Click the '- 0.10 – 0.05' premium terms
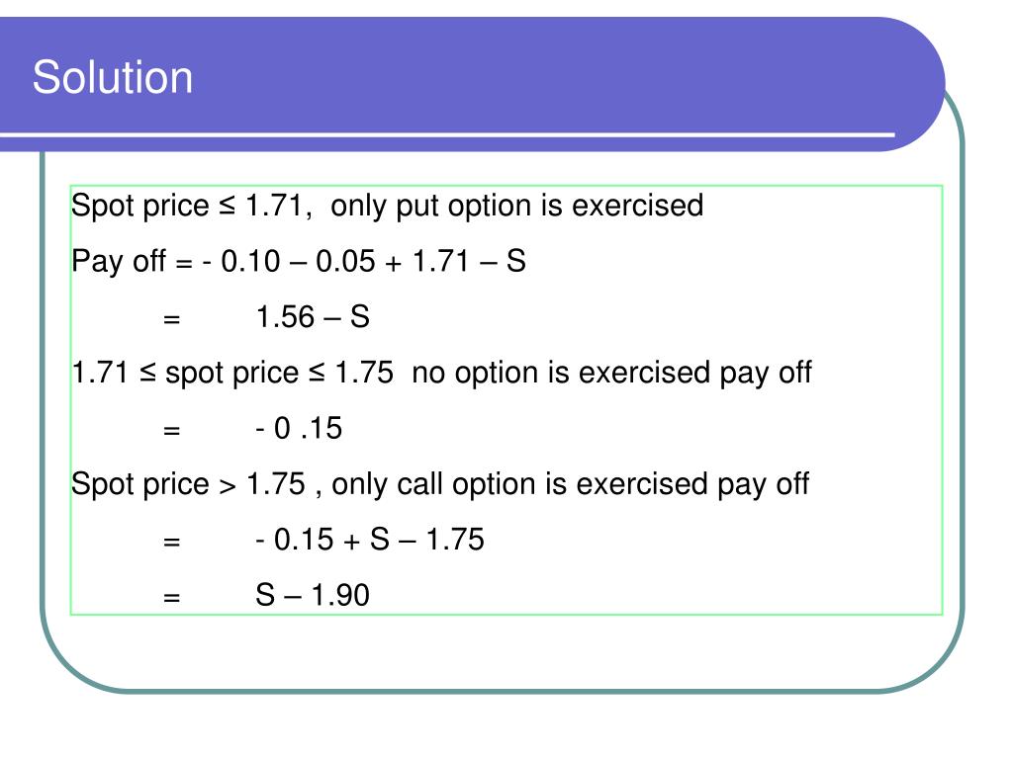This screenshot has width=1013, height=759. (x=288, y=261)
